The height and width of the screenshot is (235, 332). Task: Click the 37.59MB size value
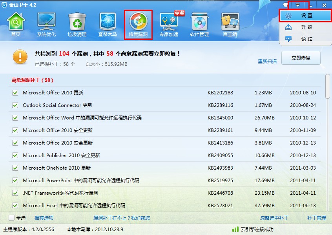(265, 205)
